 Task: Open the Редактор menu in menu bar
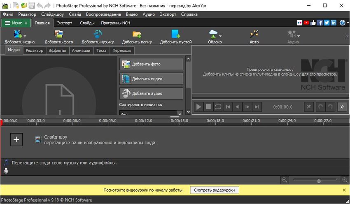click(x=27, y=14)
